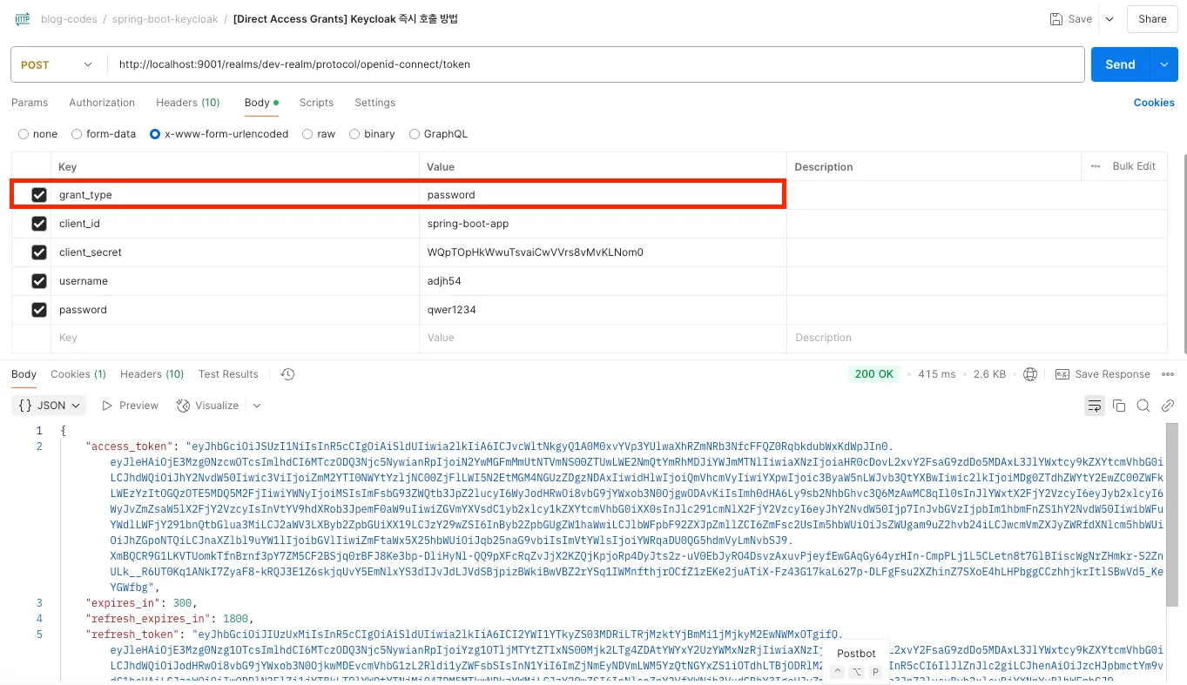Click the Share button

[1152, 19]
